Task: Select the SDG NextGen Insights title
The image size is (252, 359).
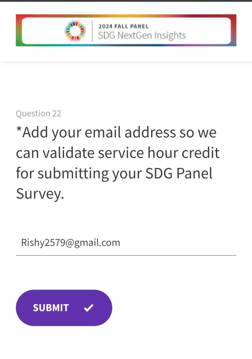Action: click(x=142, y=36)
